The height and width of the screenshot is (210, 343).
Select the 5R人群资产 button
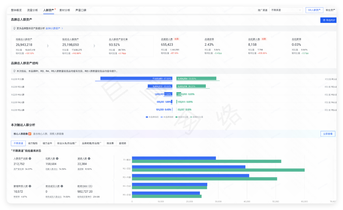(314, 10)
